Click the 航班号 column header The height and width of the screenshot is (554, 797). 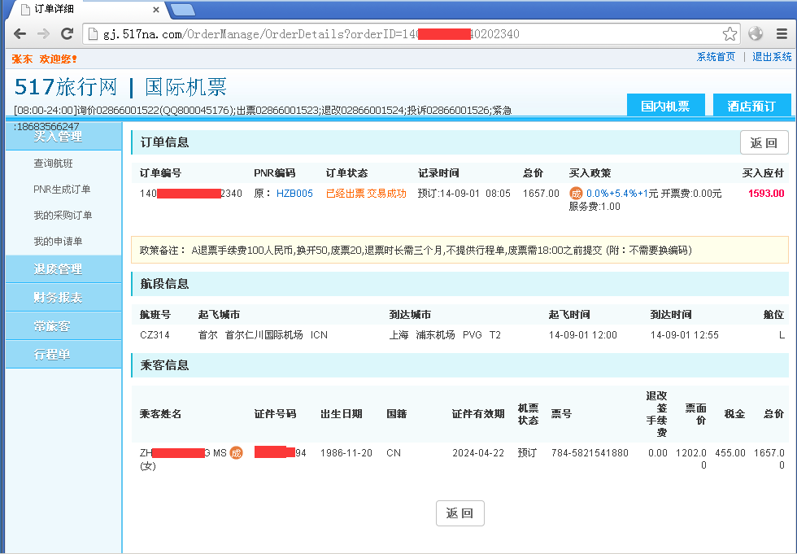(155, 315)
